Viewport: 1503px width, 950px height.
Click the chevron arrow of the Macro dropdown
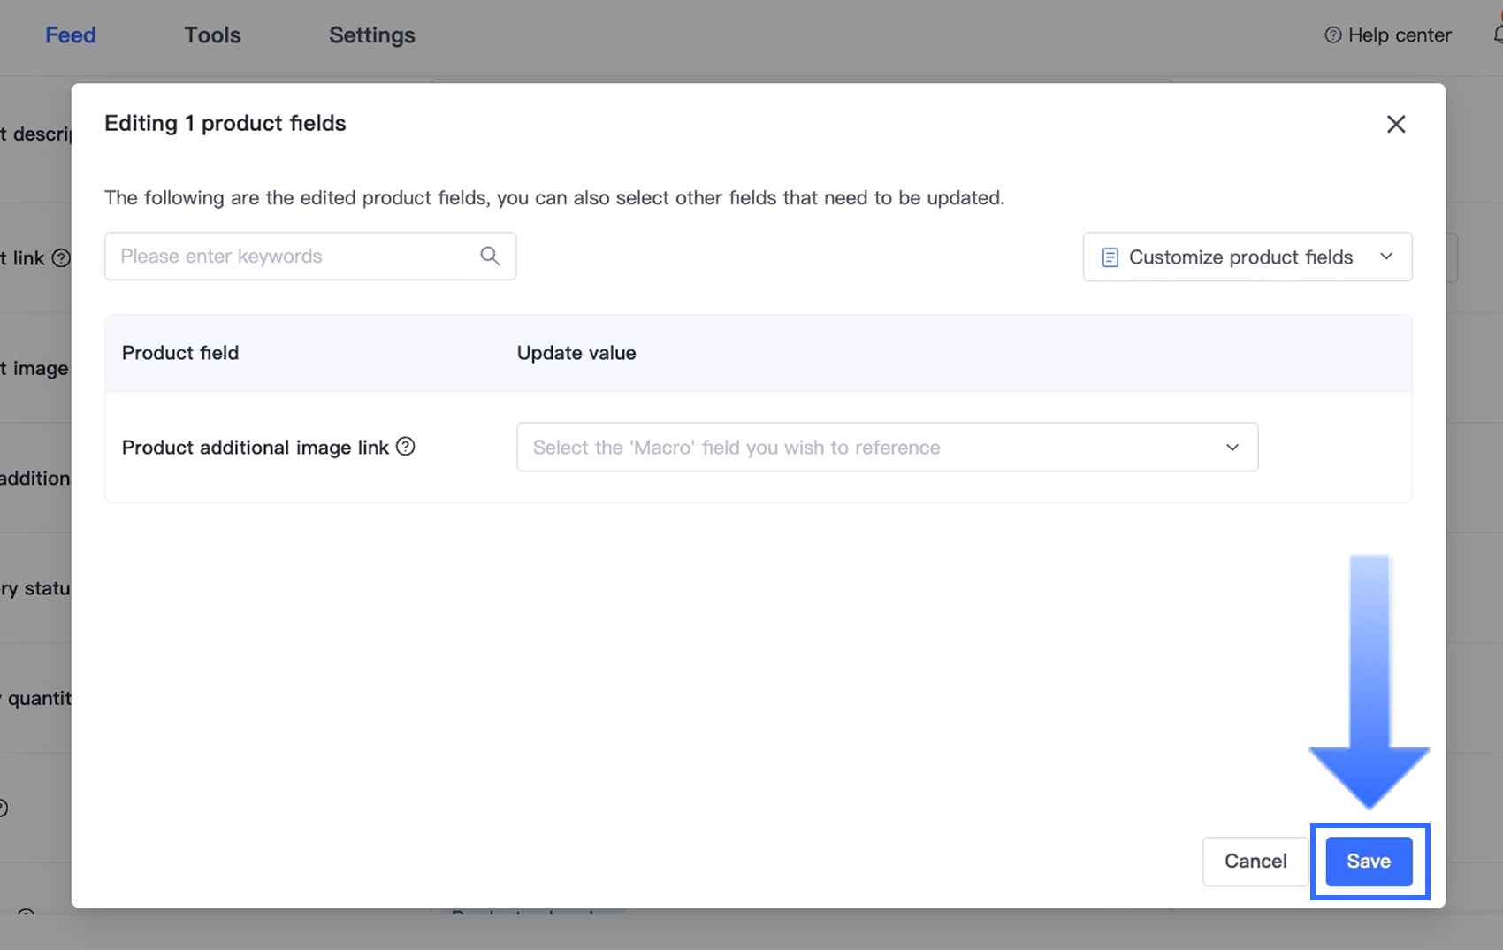(x=1232, y=448)
